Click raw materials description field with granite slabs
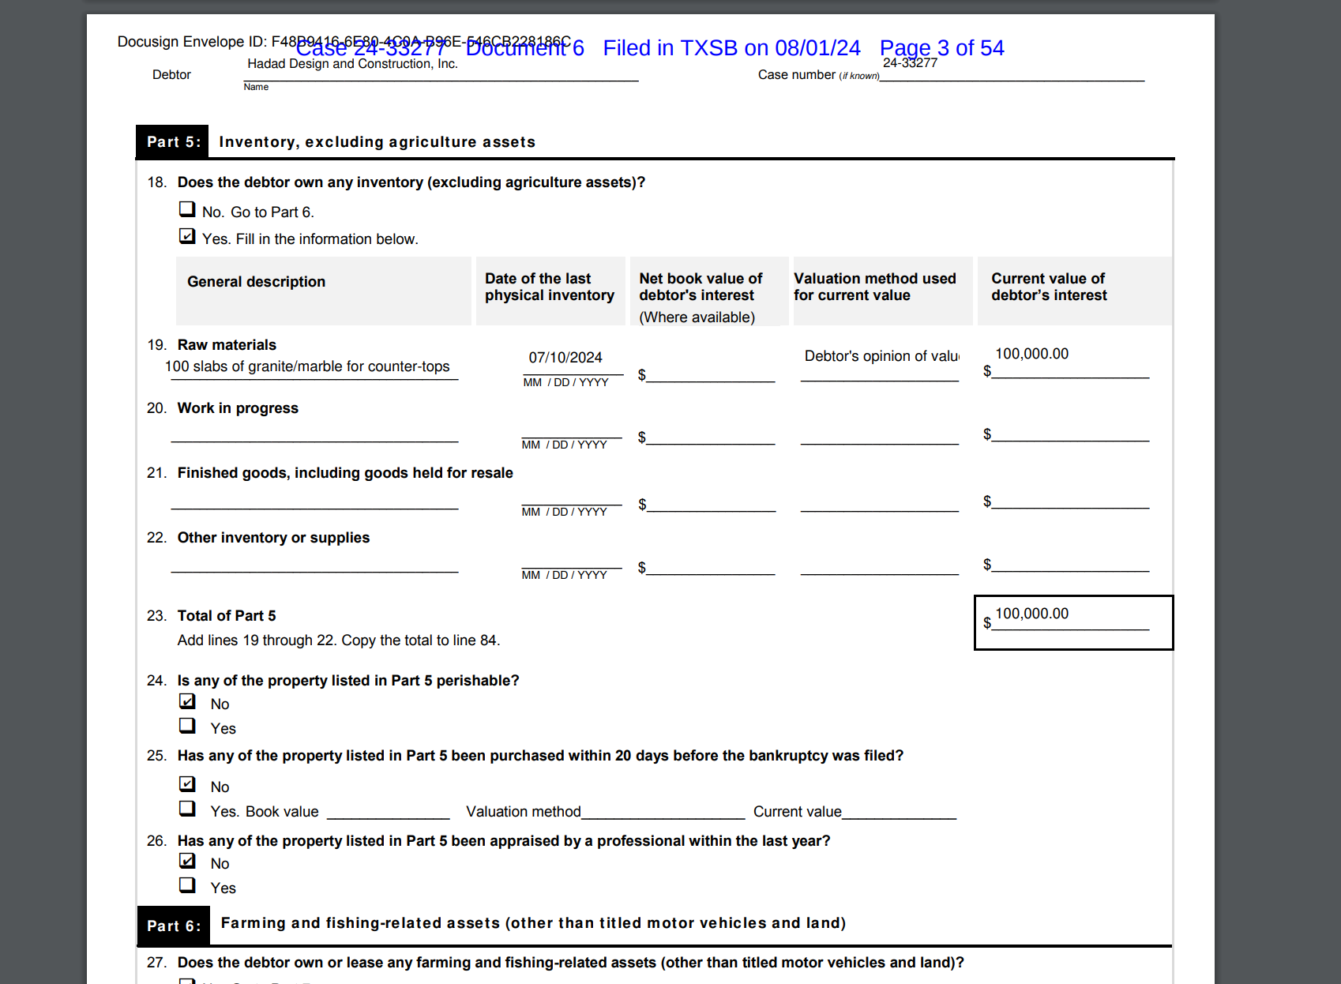Image resolution: width=1341 pixels, height=984 pixels. tap(314, 367)
